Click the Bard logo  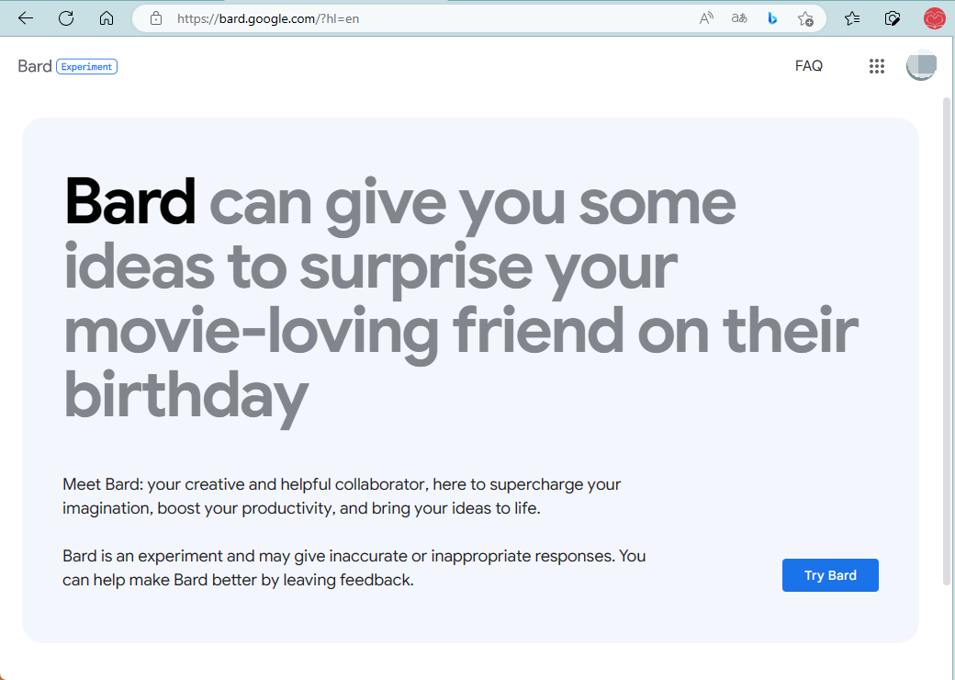[x=34, y=65]
